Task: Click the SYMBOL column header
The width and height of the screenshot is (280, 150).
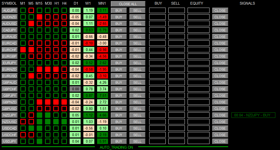Action: (9, 3)
